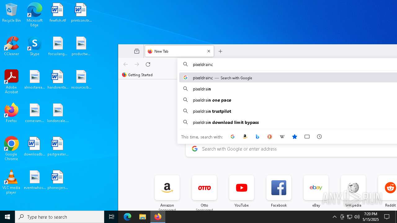Select the fewfish.rtf file icon
The image size is (397, 223).
point(58,13)
